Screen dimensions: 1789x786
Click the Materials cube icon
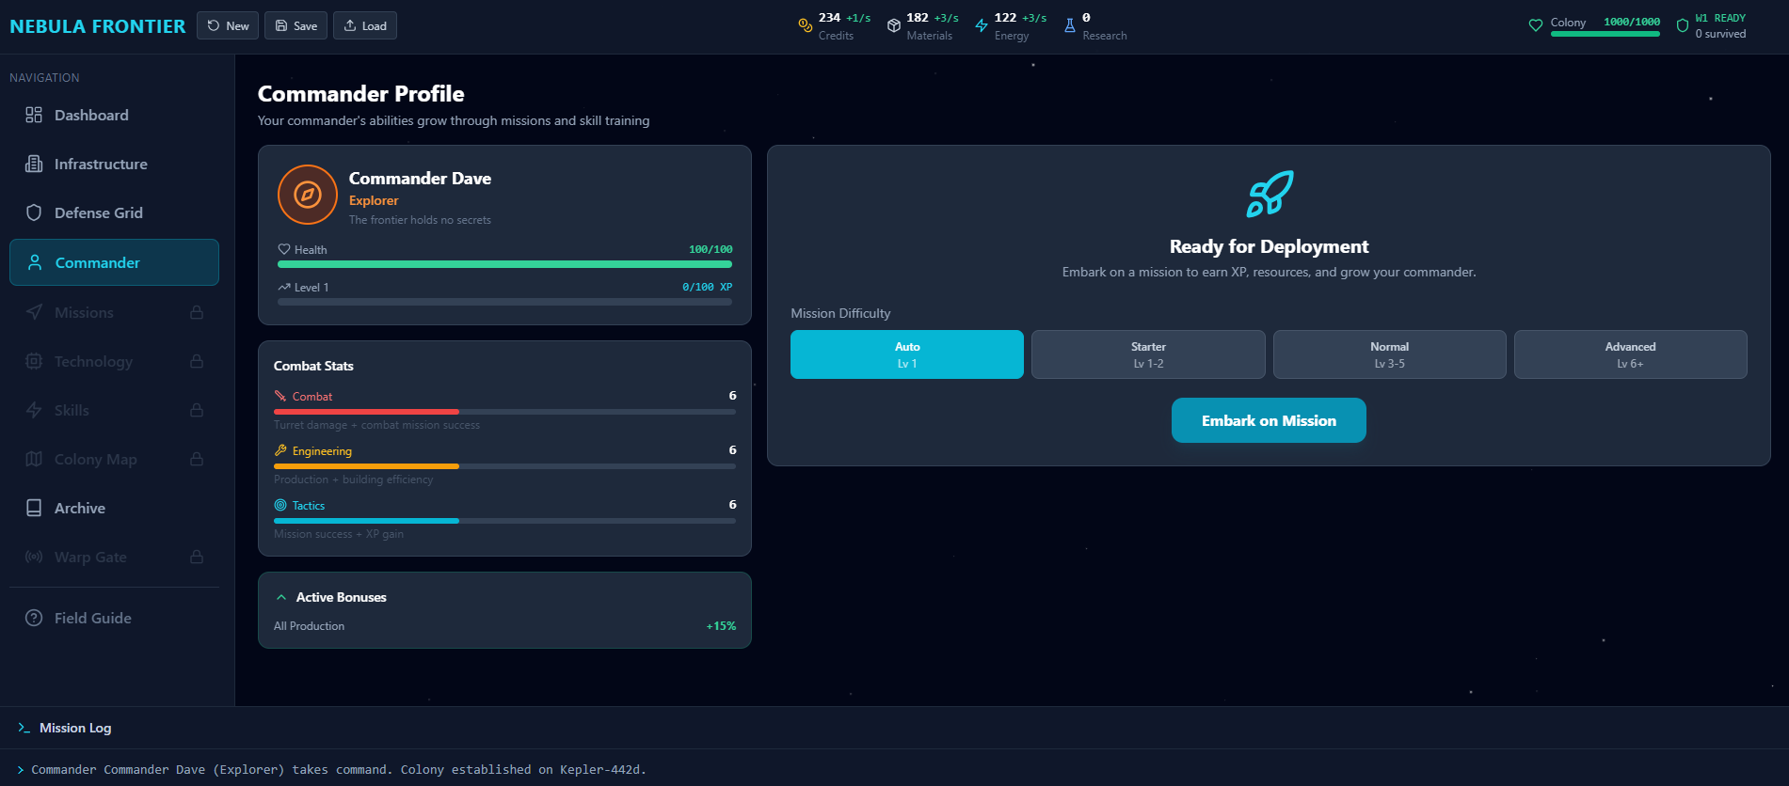tap(893, 25)
